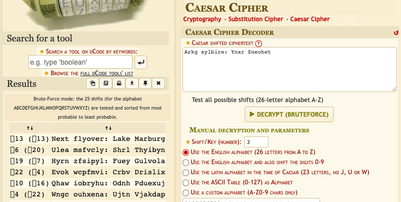Click the Decrypt (Bruteforce) button
The height and width of the screenshot is (202, 401).
(289, 115)
